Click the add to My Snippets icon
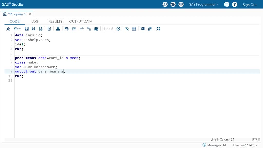This screenshot has height=148, width=263. [x=41, y=29]
